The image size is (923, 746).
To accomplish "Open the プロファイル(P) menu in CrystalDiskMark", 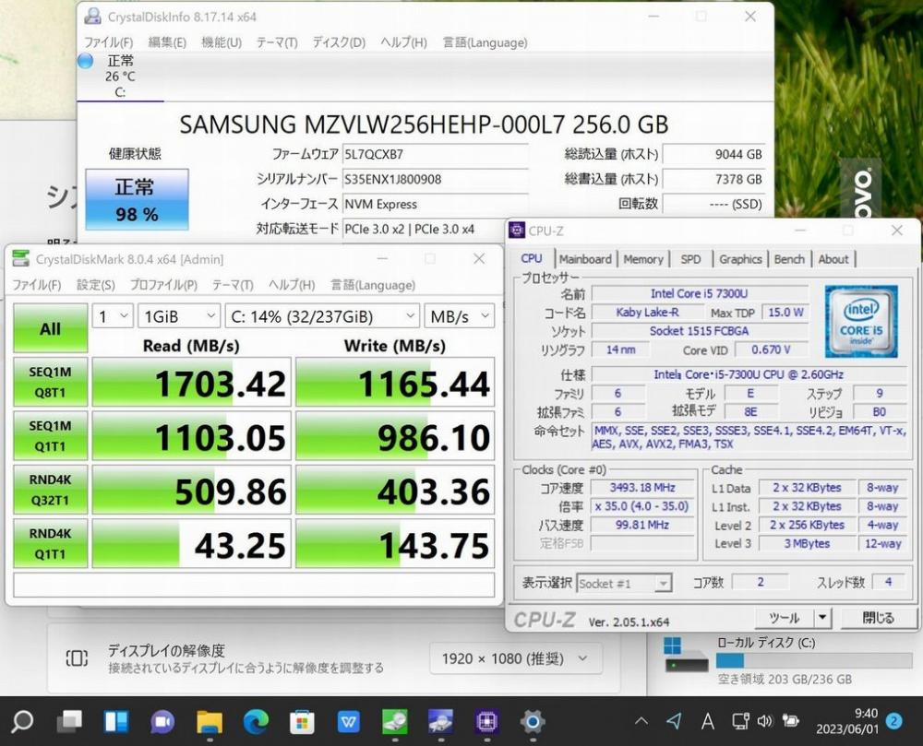I will [x=163, y=285].
